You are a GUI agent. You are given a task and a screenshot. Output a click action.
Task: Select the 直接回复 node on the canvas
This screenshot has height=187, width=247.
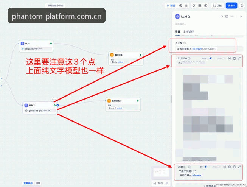coord(126,59)
